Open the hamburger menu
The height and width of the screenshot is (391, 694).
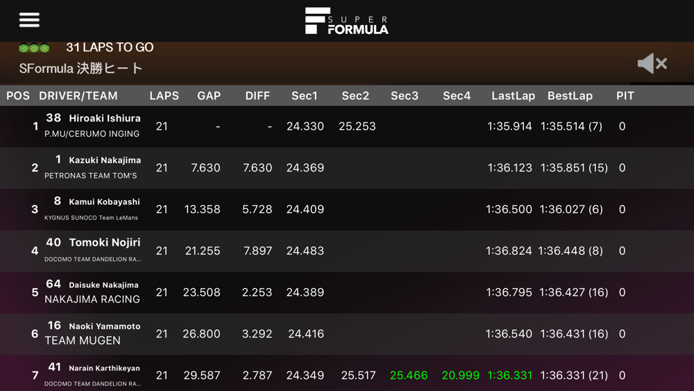[x=29, y=19]
